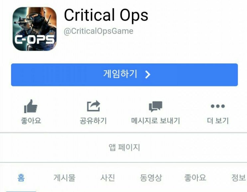Tap the 더 보기 text label
The image size is (247, 192).
click(x=218, y=121)
